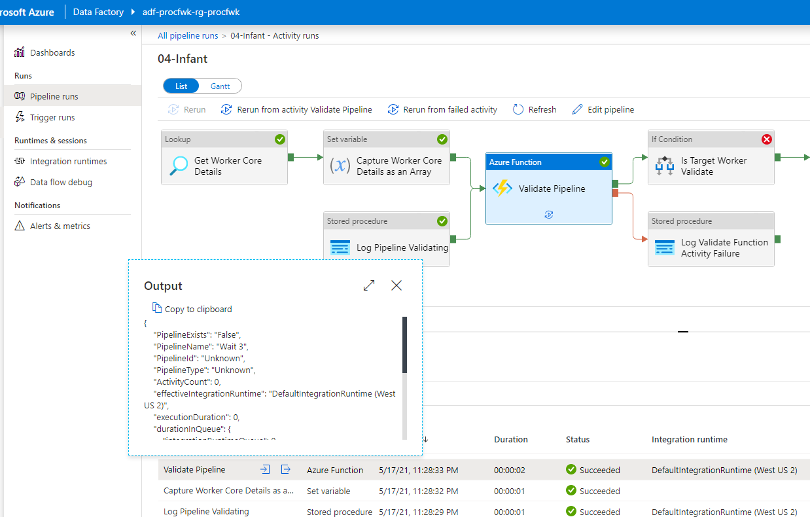The width and height of the screenshot is (810, 517).
Task: Select the Is Target Worker Validate activity
Action: [711, 157]
